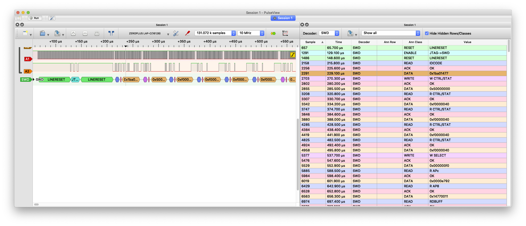Open device configuration wrench icon
This screenshot has width=526, height=226.
176,33
